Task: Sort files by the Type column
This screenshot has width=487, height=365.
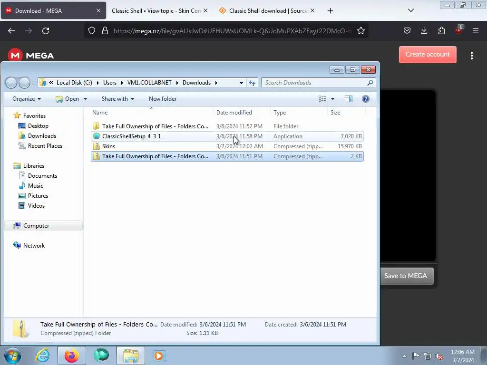Action: coord(299,112)
